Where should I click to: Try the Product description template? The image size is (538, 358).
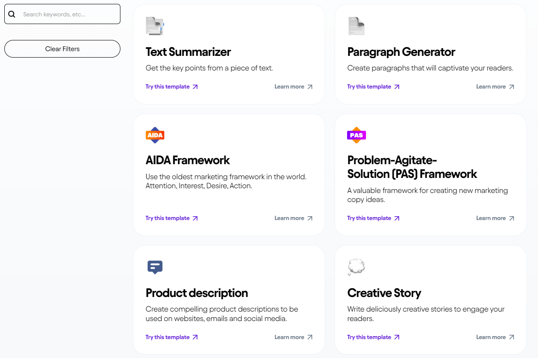tap(172, 337)
